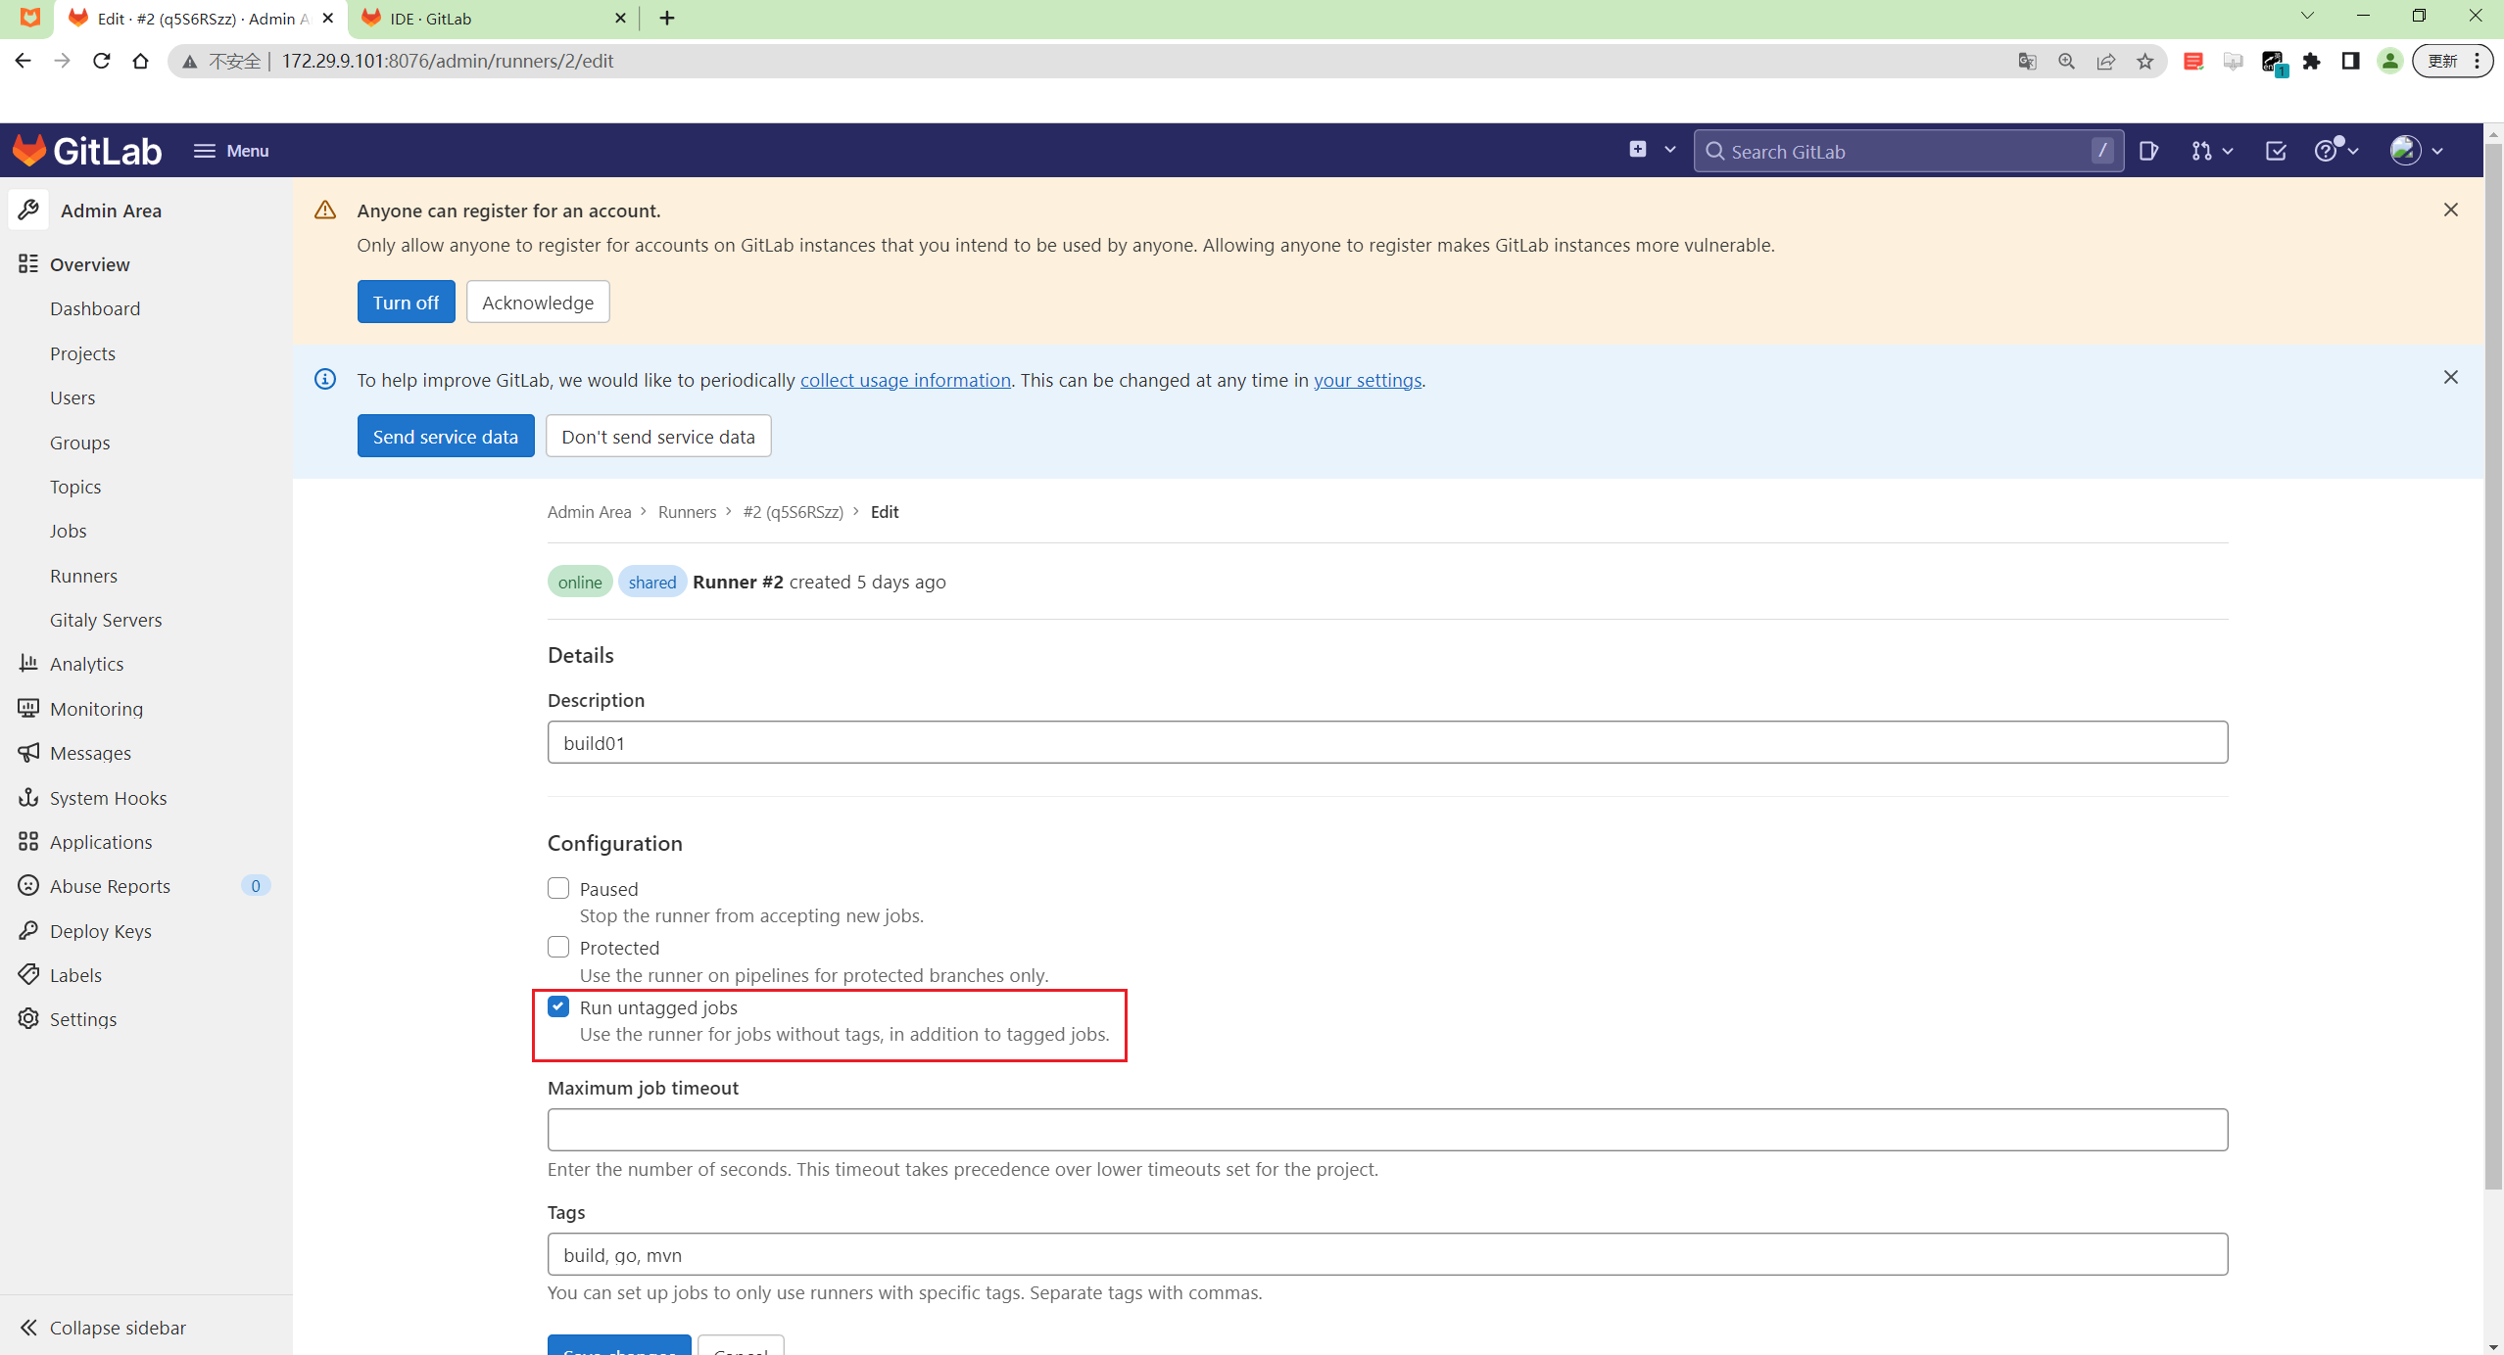
Task: Click the System Hooks anchor icon
Action: (28, 797)
